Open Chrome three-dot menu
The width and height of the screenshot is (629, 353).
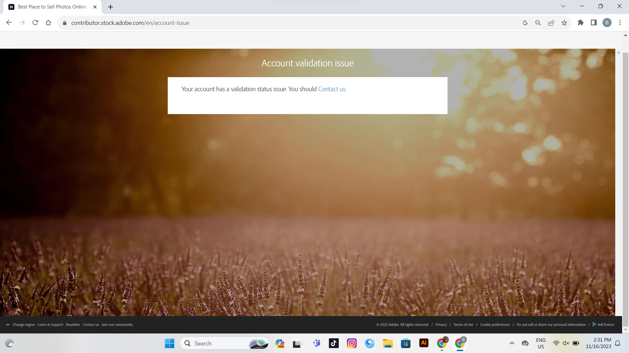620,23
